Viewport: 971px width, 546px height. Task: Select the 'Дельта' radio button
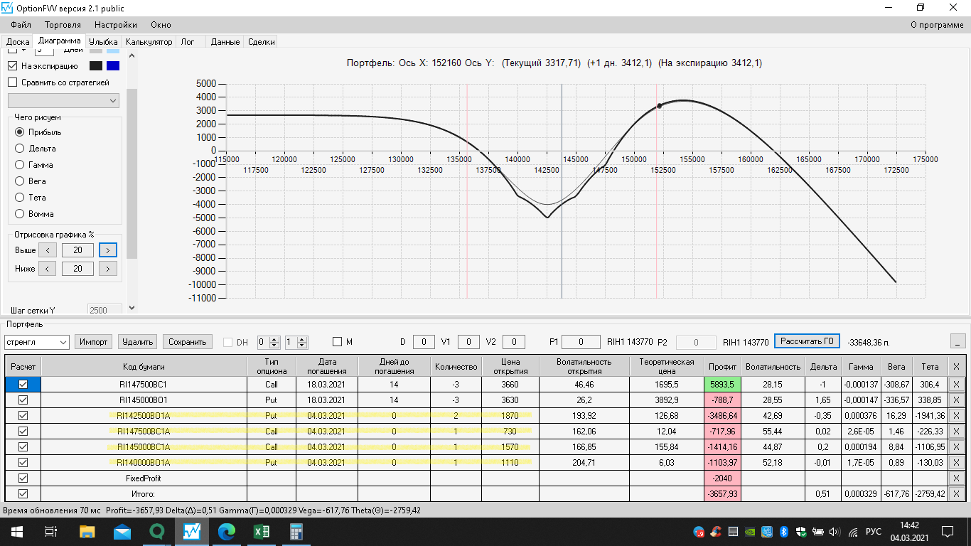coord(20,149)
